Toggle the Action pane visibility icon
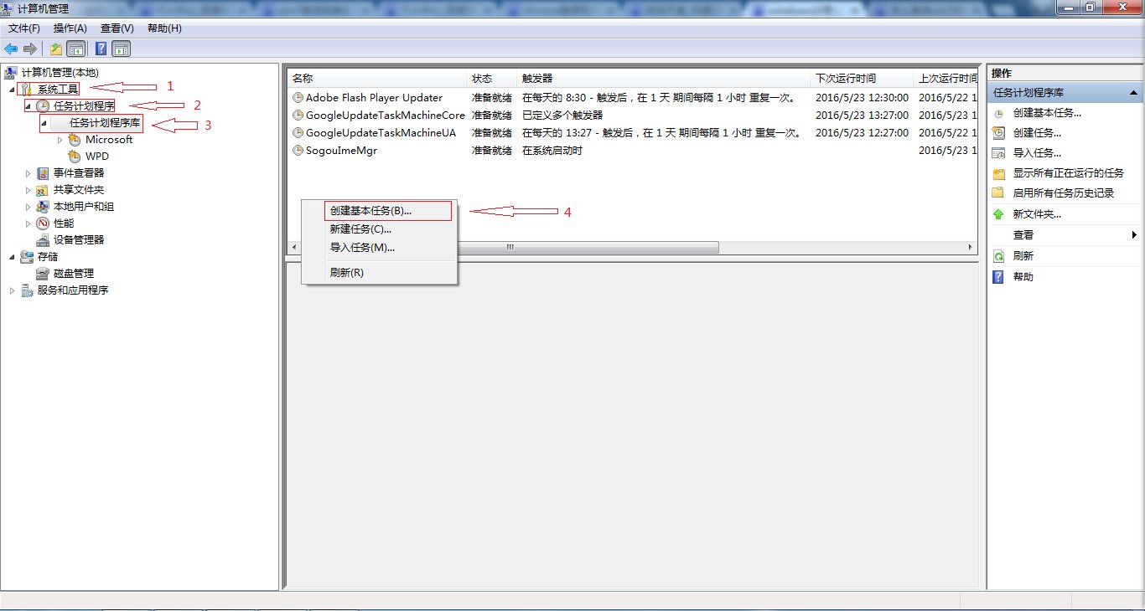 [x=120, y=49]
